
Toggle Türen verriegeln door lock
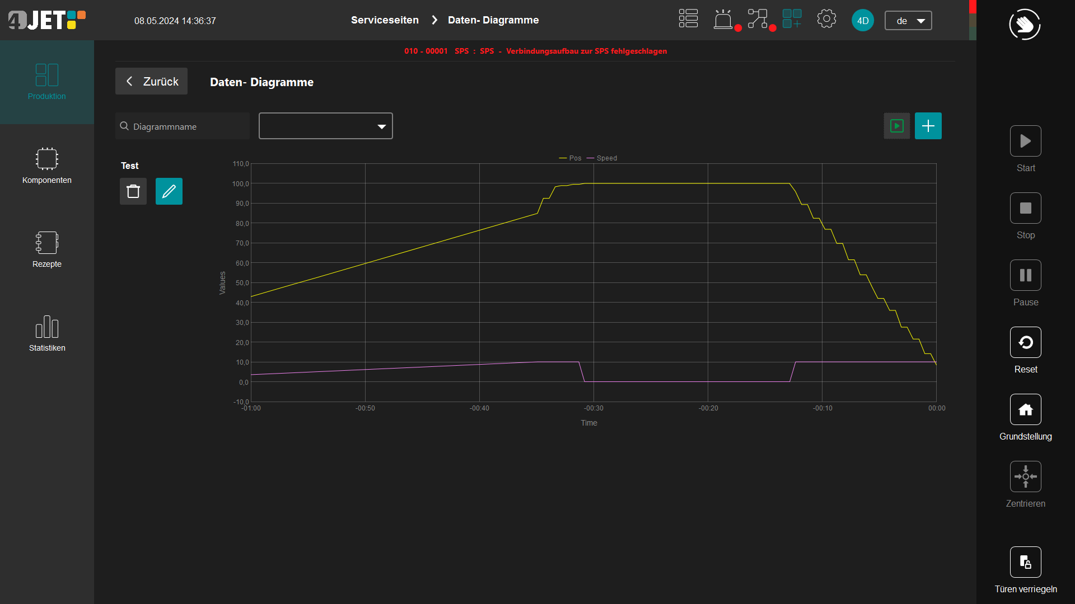click(x=1026, y=562)
